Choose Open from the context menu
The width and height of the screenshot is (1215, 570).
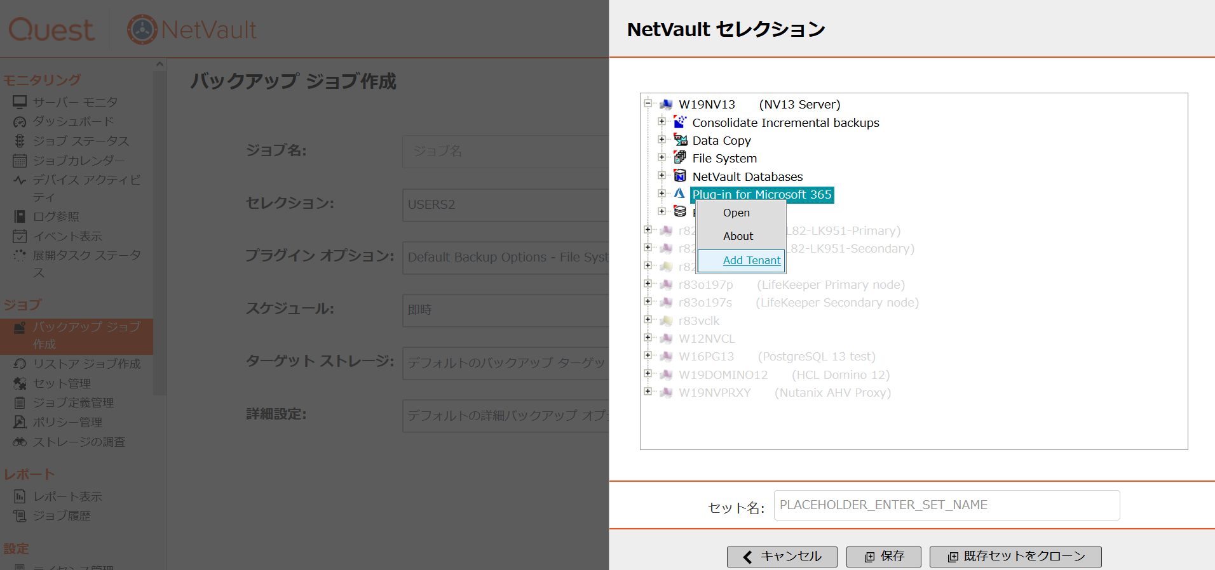coord(736,213)
